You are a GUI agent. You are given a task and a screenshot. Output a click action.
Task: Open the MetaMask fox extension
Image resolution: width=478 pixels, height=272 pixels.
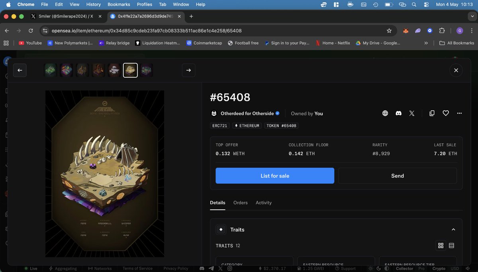coord(406,31)
